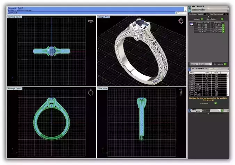Click the Command input line
Screen dimensions: 235x165
[x=91, y=13]
